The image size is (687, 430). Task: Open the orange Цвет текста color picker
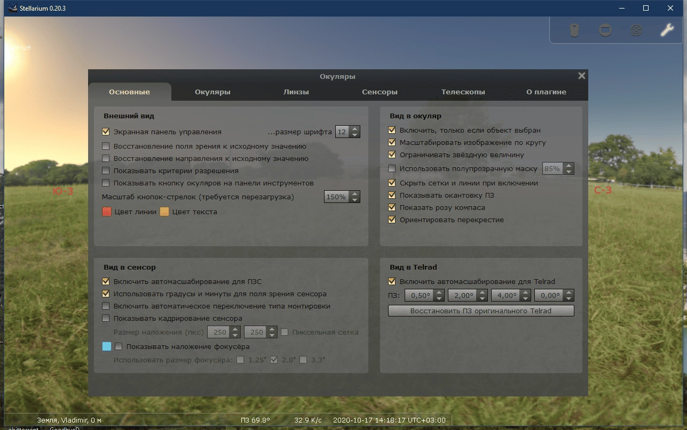coord(164,212)
